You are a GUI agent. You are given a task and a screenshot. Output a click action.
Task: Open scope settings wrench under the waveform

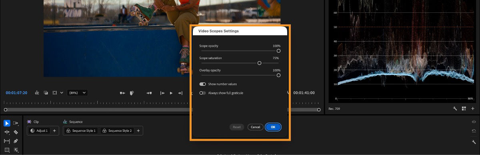coord(455,109)
